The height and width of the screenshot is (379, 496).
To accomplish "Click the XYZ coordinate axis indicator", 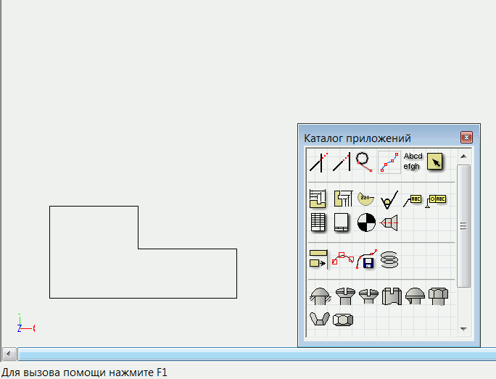I will pyautogui.click(x=26, y=324).
